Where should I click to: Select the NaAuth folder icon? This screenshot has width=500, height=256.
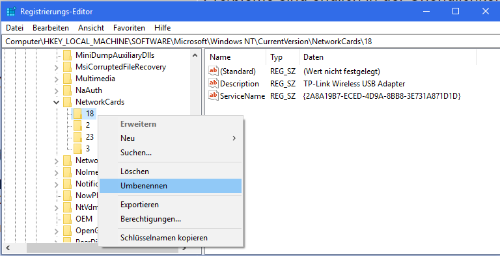(x=67, y=90)
